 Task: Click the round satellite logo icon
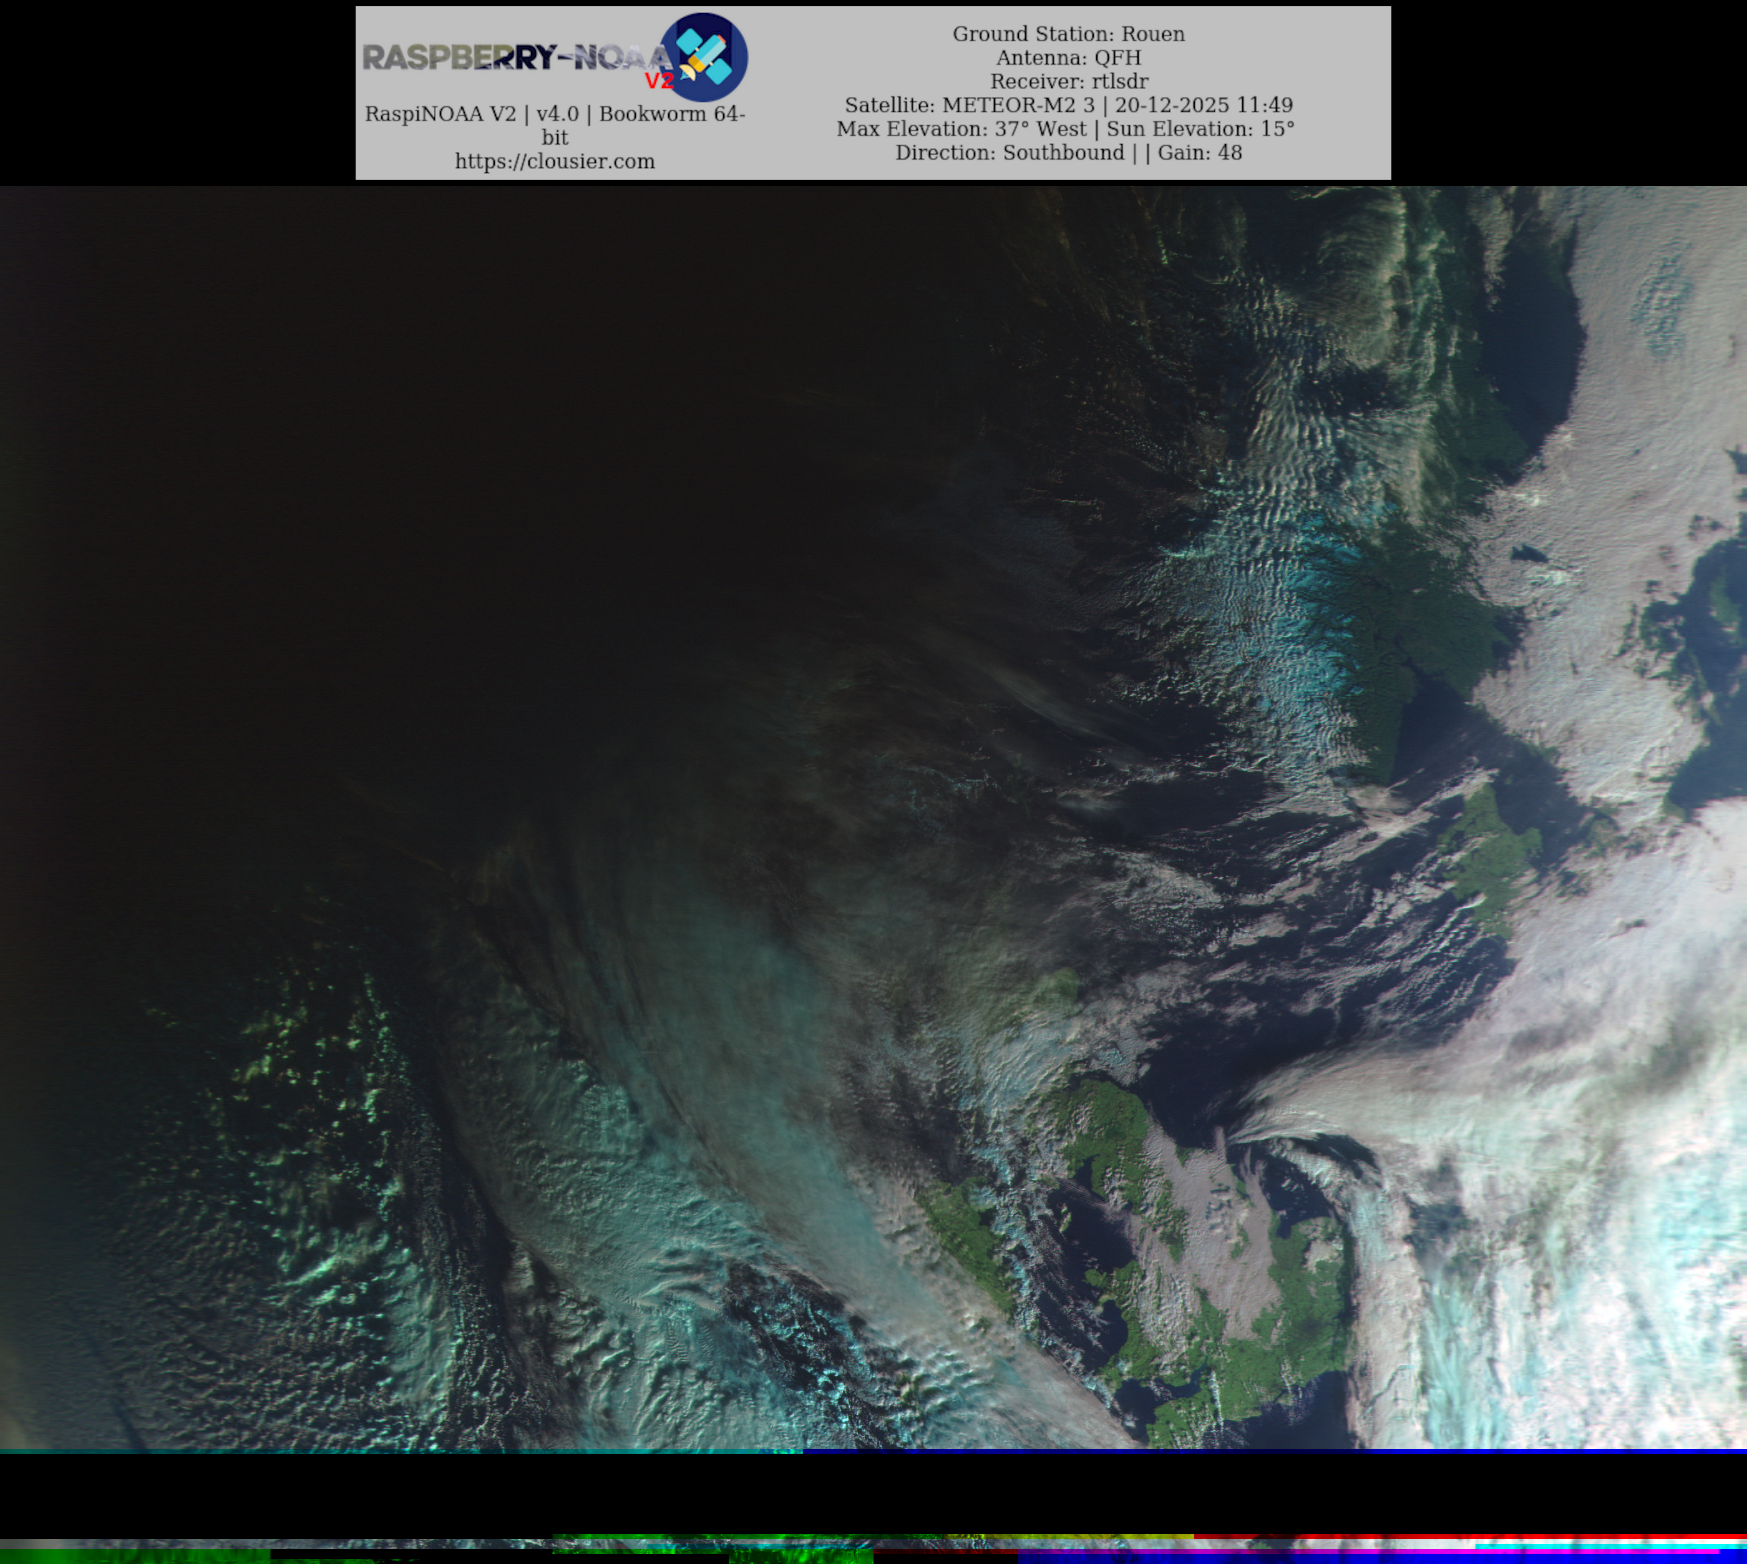[704, 57]
